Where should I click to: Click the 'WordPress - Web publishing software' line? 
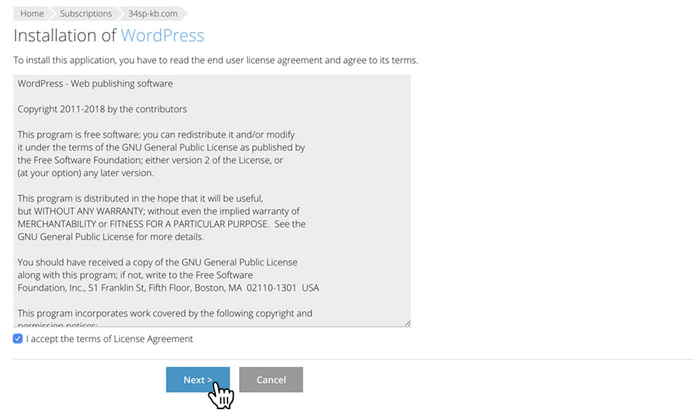95,83
